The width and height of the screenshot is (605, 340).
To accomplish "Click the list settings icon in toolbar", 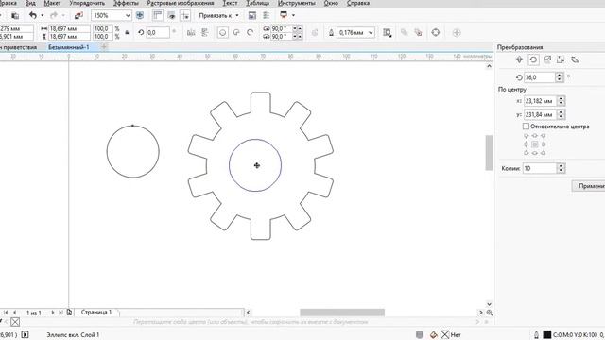I will 267,15.
